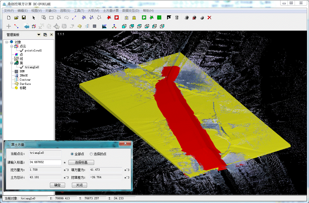Open file with the folder icon
This screenshot has width=309, height=203.
coord(16,17)
